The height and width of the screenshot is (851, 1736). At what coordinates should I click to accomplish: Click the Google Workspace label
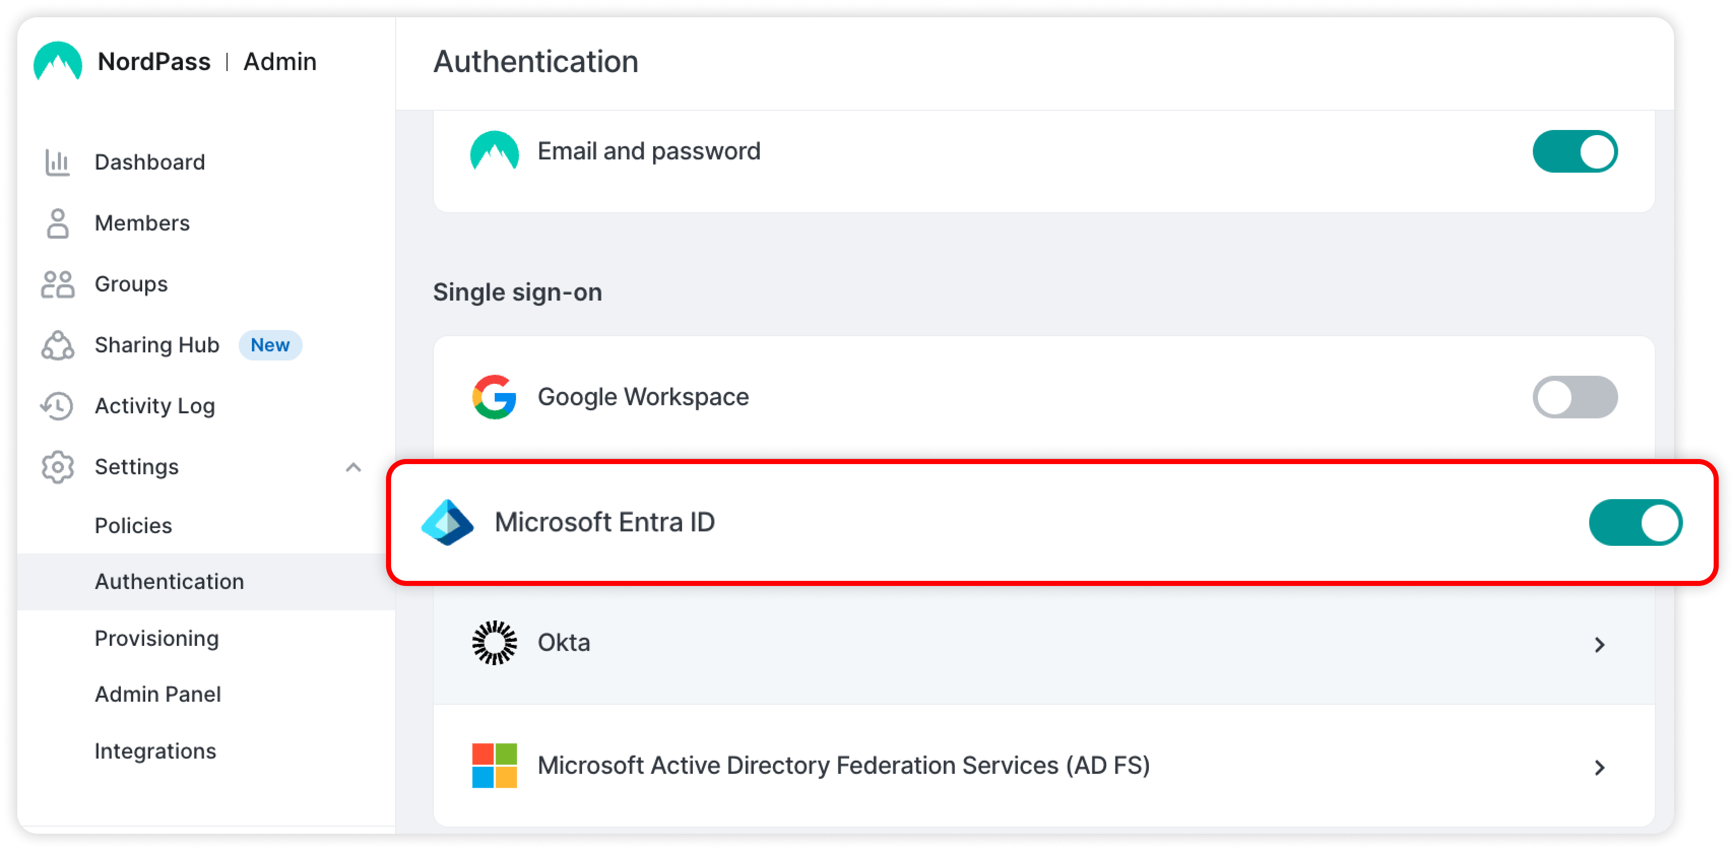[643, 397]
